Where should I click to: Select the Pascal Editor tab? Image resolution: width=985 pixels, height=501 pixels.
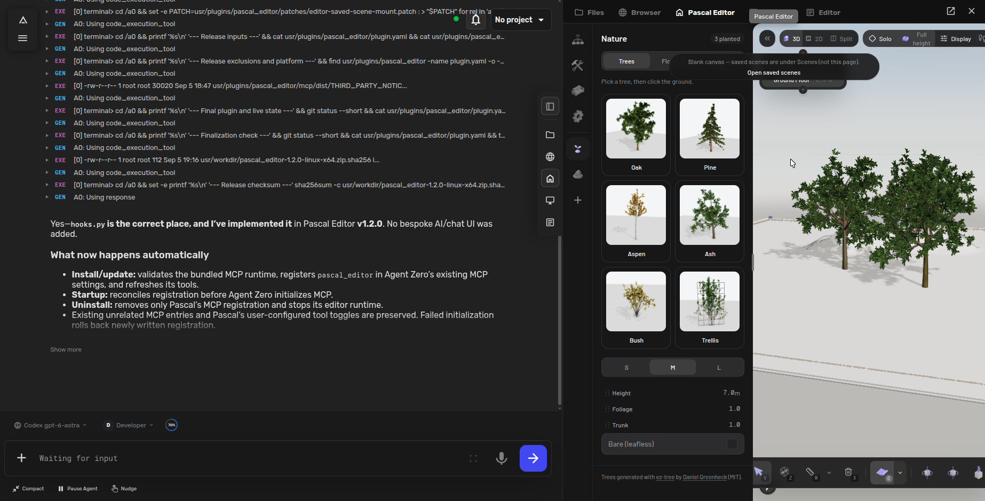pyautogui.click(x=705, y=12)
